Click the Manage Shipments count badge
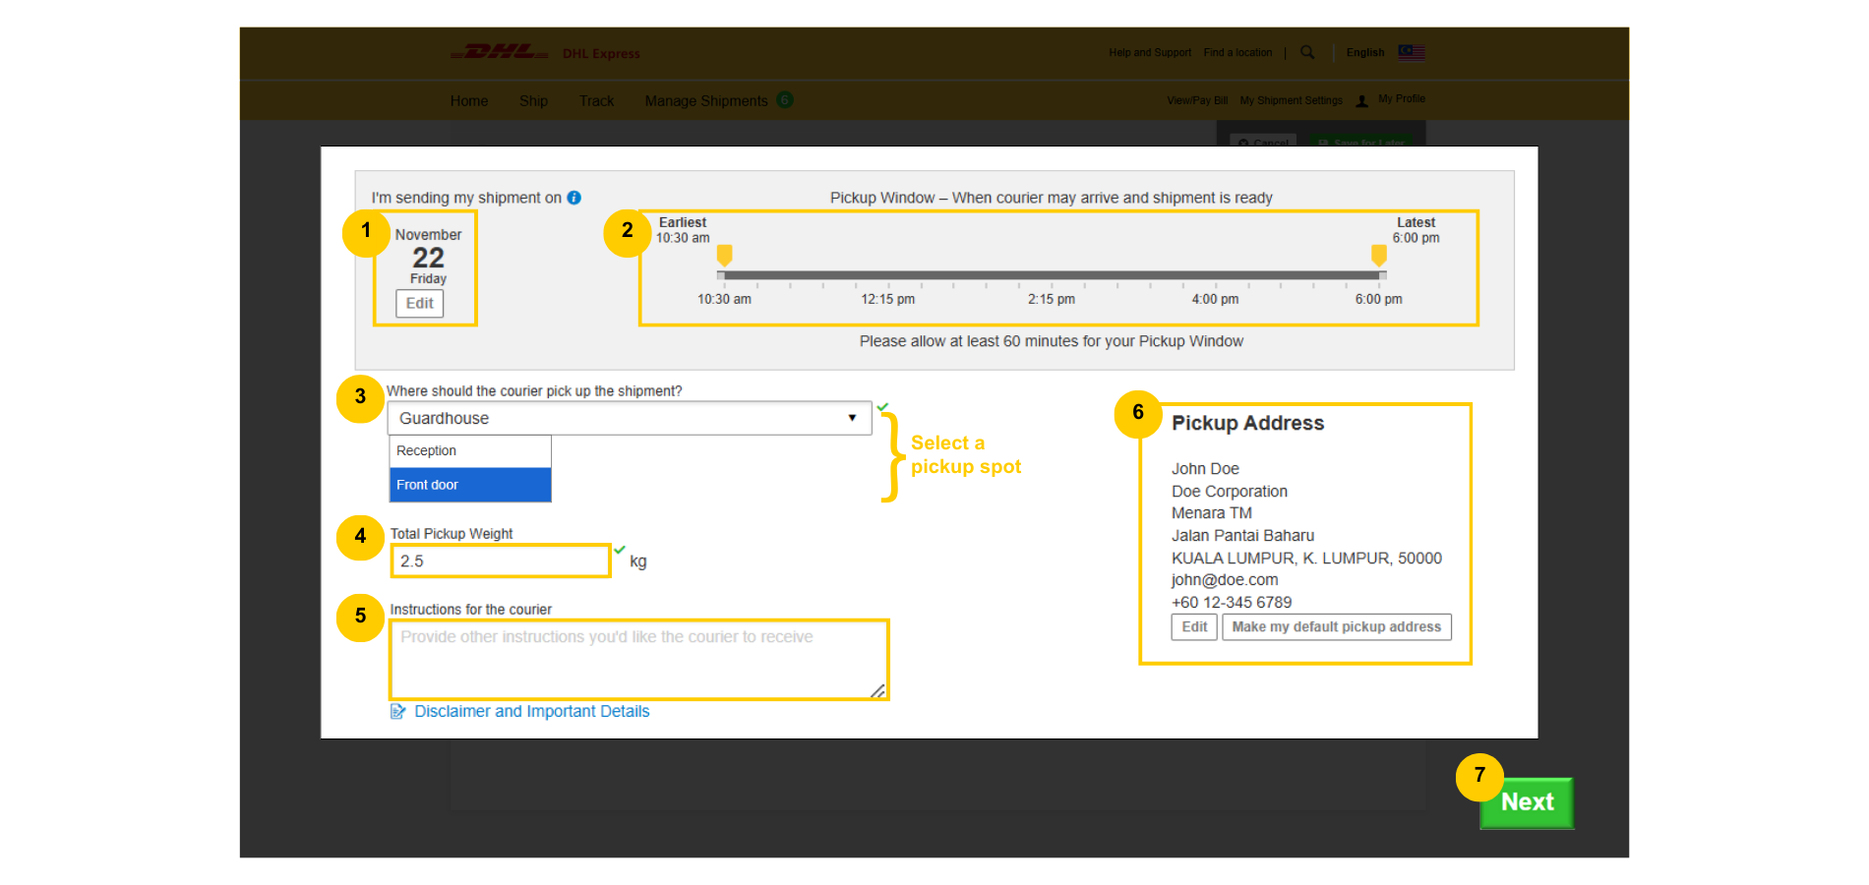1869x885 pixels. [x=784, y=99]
